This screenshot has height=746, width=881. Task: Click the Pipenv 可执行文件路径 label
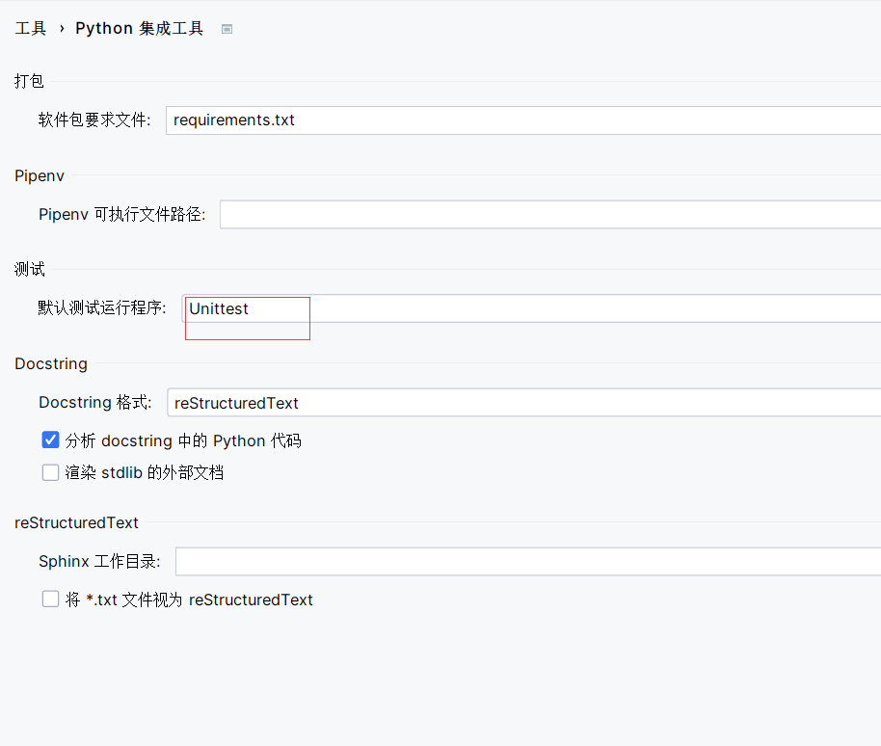[x=122, y=214]
